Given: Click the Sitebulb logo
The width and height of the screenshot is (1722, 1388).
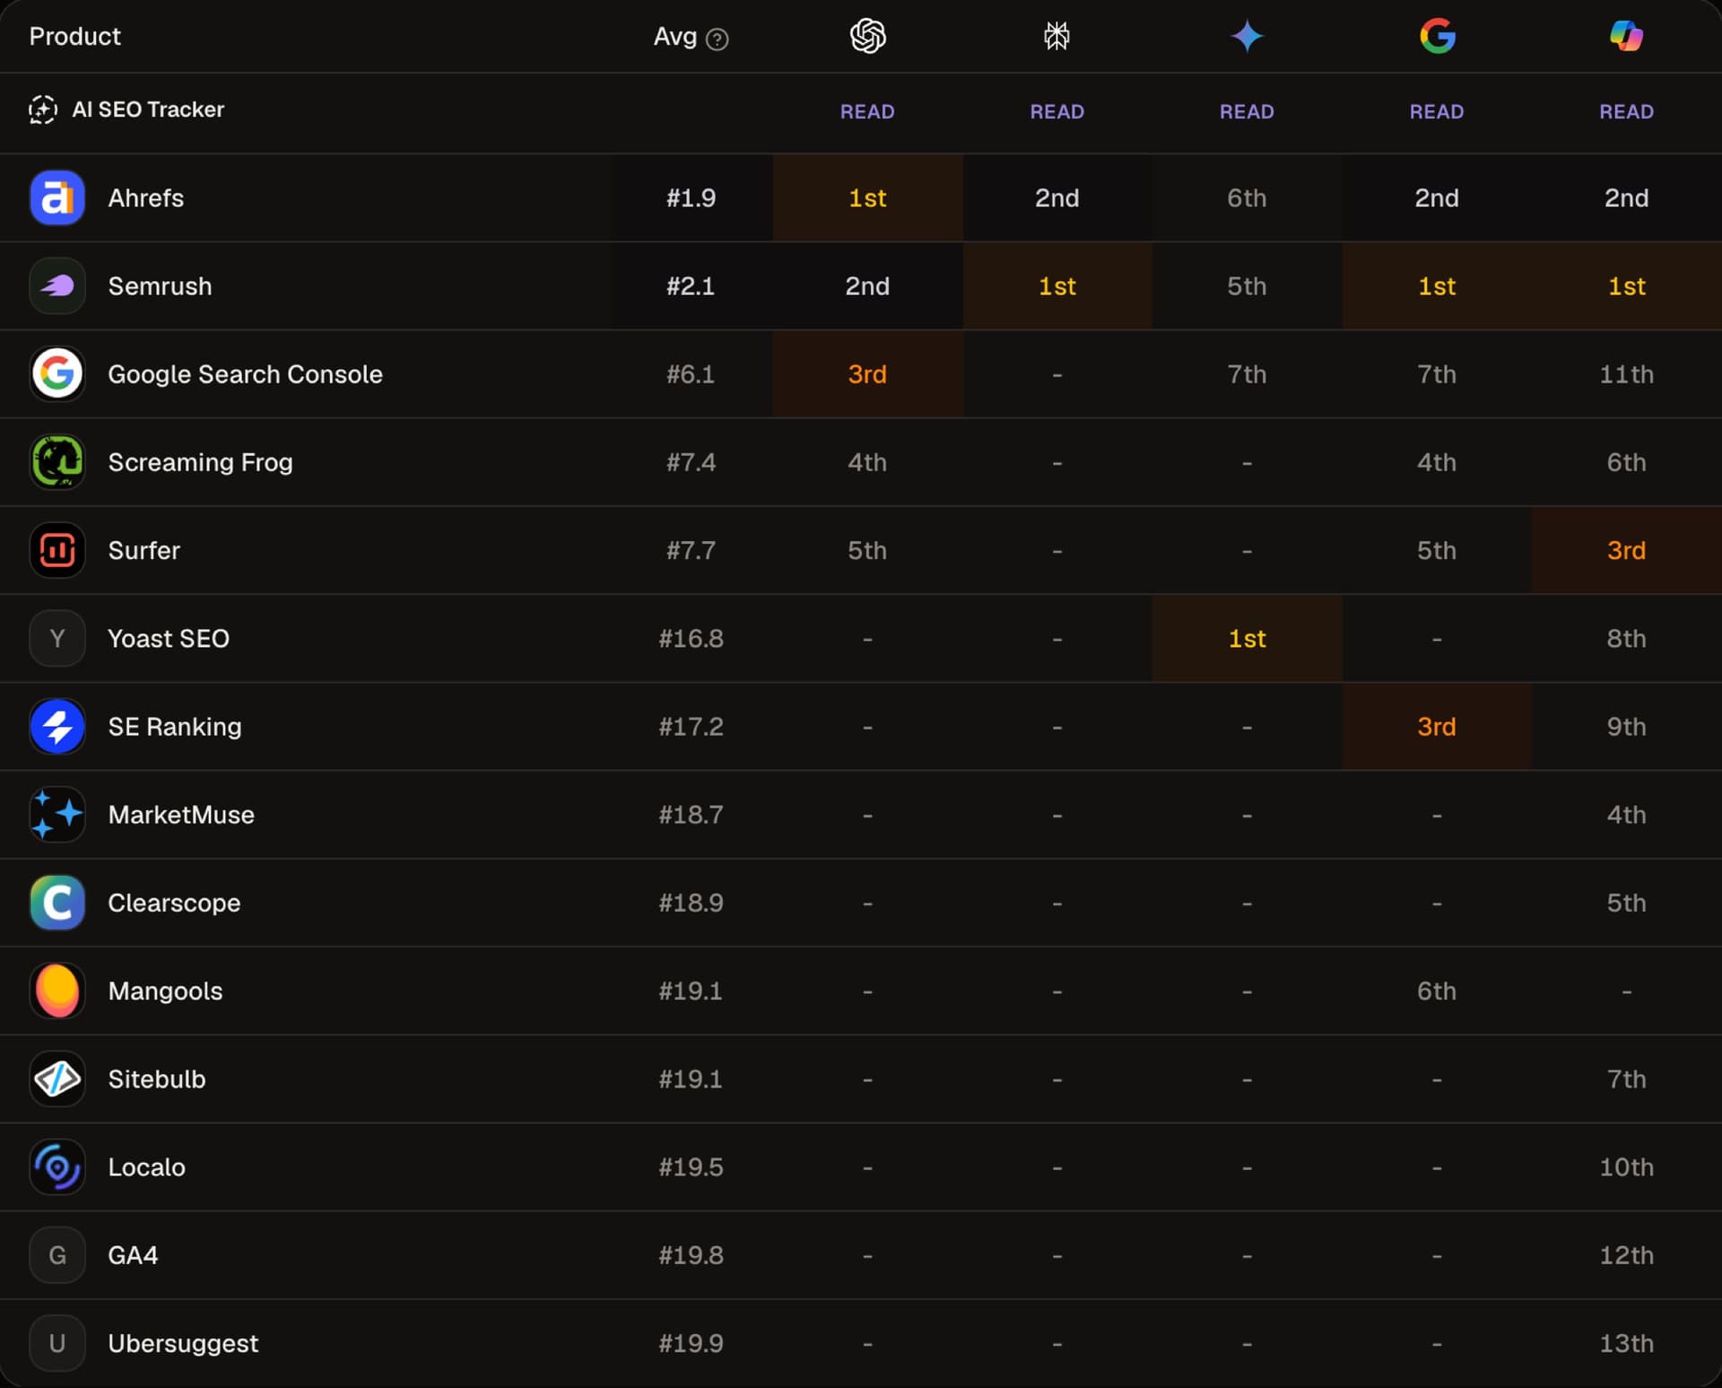Looking at the screenshot, I should tap(57, 1078).
